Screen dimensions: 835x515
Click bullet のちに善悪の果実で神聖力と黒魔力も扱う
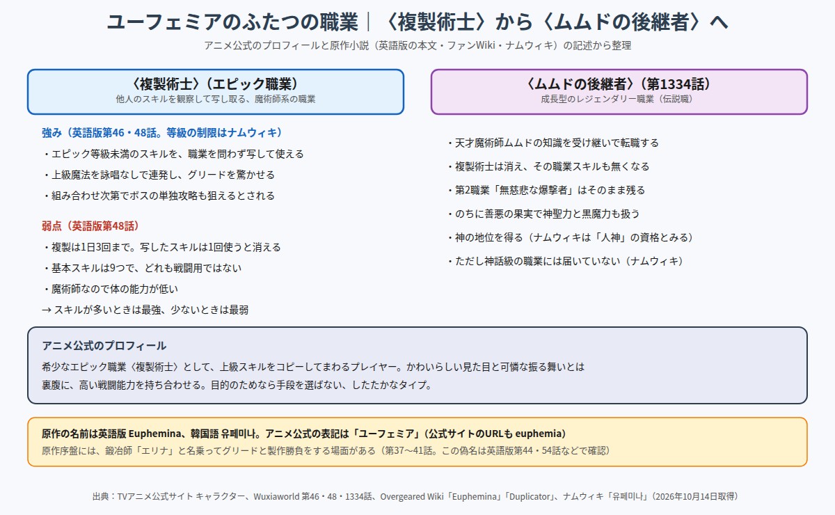coord(542,214)
